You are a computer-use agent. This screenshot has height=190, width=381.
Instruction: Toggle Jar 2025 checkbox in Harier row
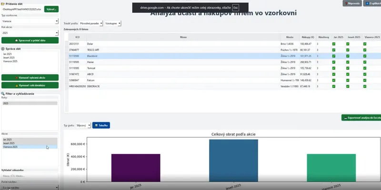point(334,62)
